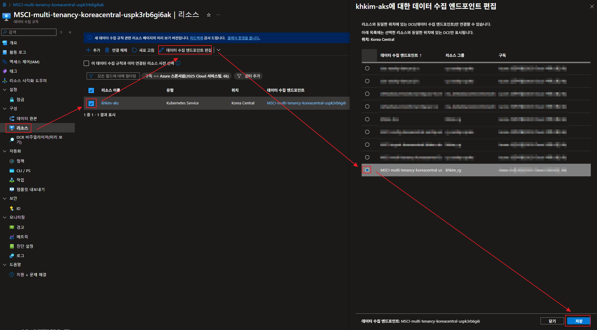Click the 새로 고침 refresh icon
The image size is (597, 330).
pos(134,50)
